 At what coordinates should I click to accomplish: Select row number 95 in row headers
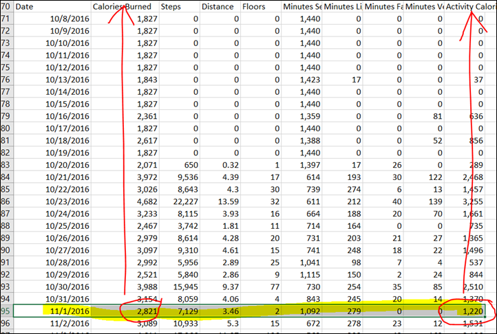point(6,311)
